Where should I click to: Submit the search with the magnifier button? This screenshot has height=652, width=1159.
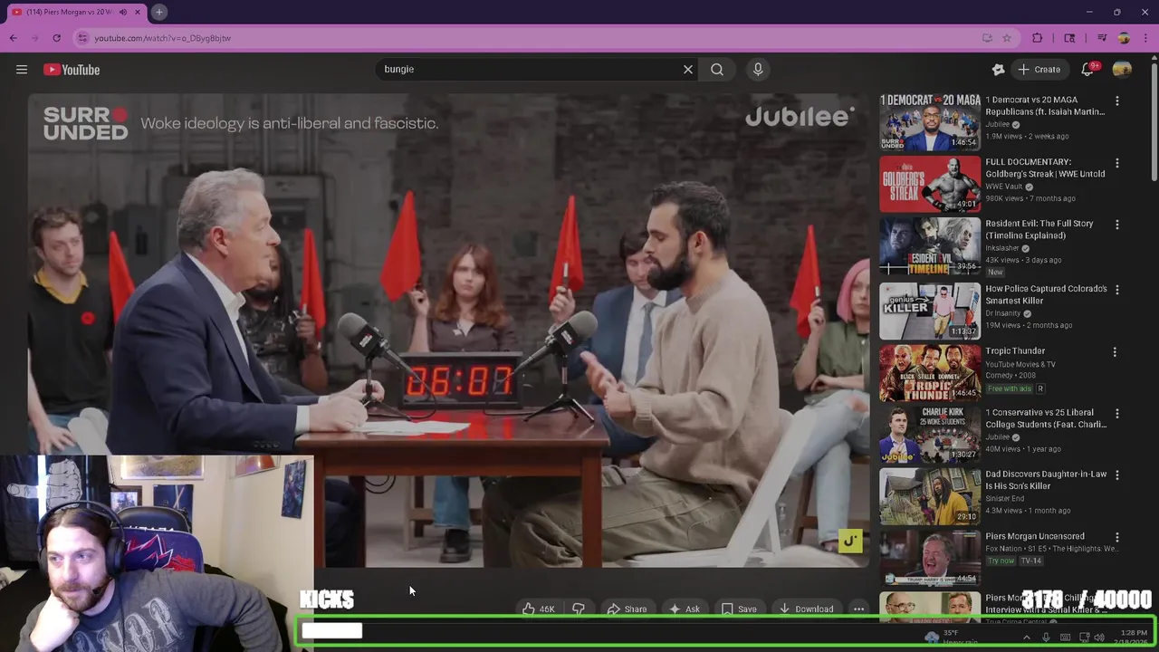(717, 69)
